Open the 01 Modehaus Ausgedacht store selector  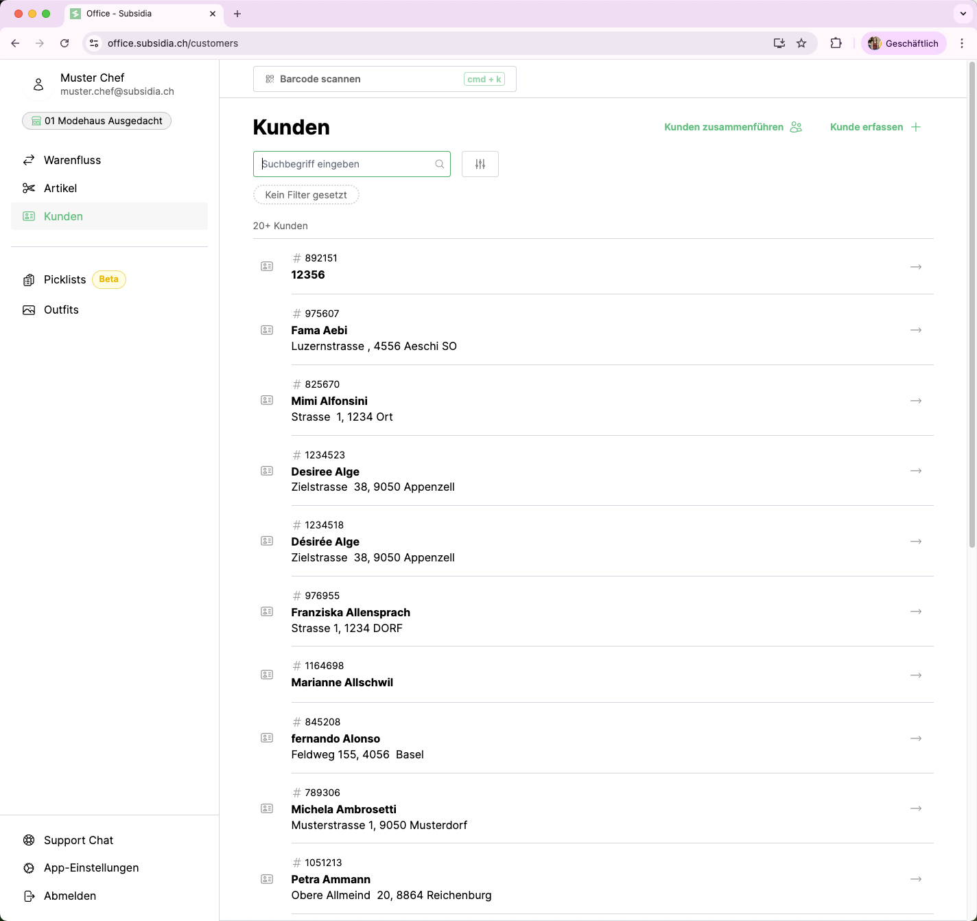tap(97, 121)
